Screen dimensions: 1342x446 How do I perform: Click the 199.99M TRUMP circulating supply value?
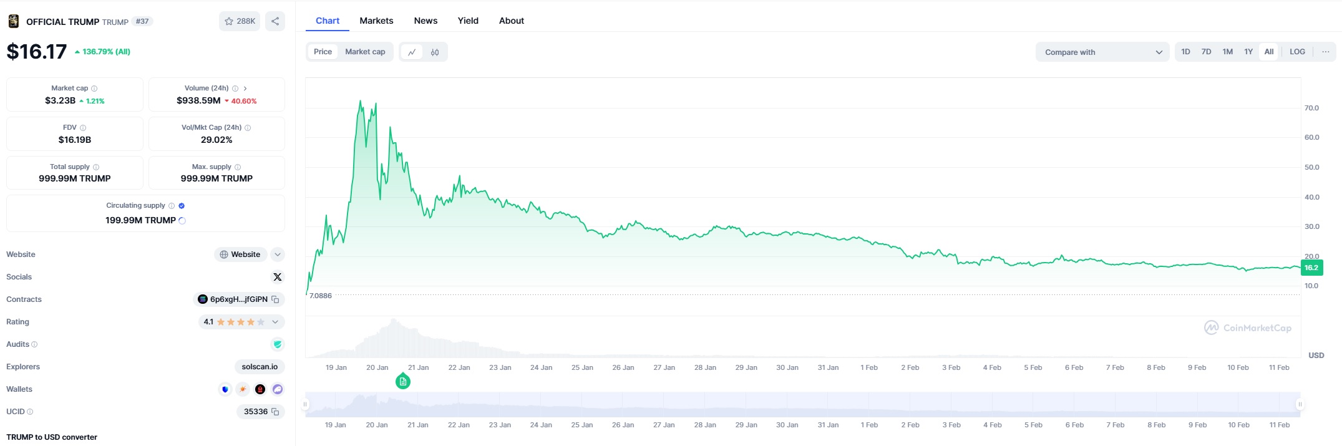click(140, 220)
